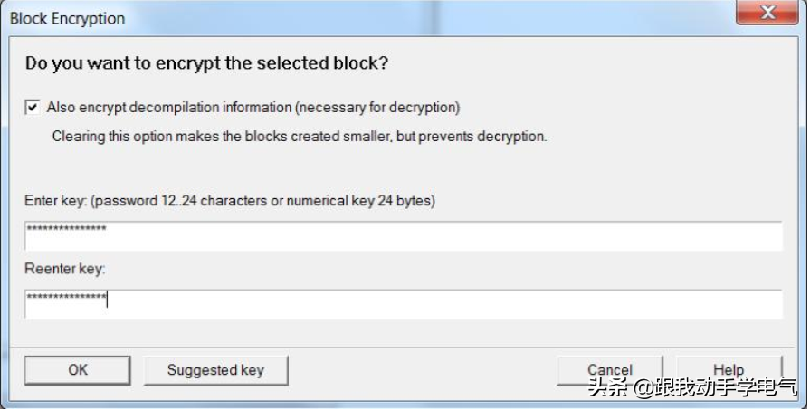The height and width of the screenshot is (410, 810).
Task: Click the masked asterisks in Enter key field
Action: point(66,229)
